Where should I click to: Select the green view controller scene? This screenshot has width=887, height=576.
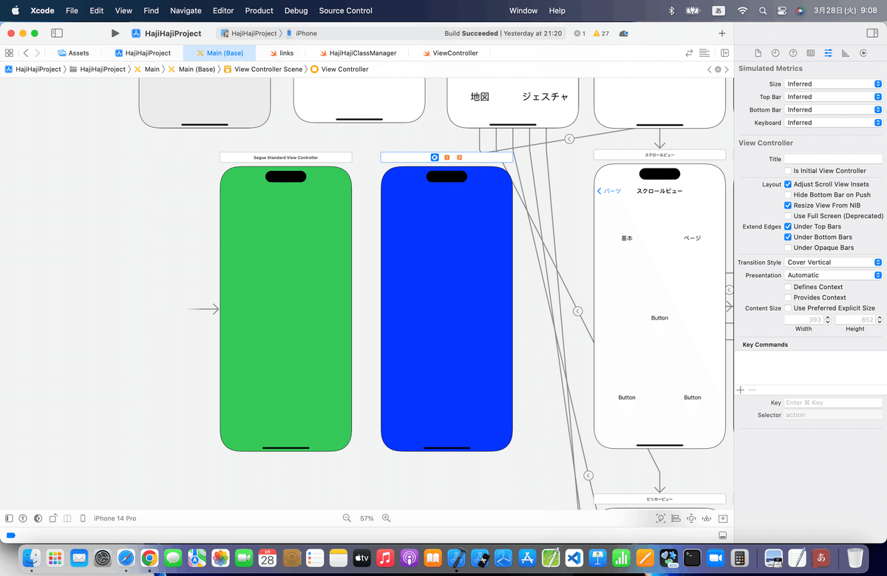coord(285,308)
